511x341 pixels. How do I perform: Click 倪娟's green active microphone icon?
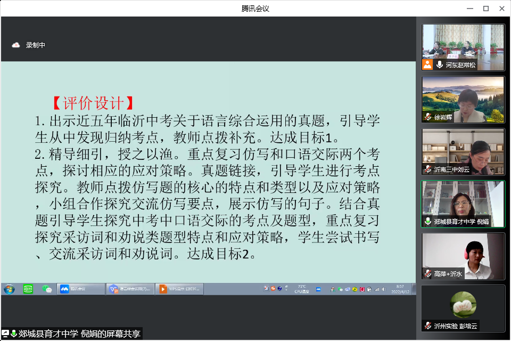(x=427, y=221)
